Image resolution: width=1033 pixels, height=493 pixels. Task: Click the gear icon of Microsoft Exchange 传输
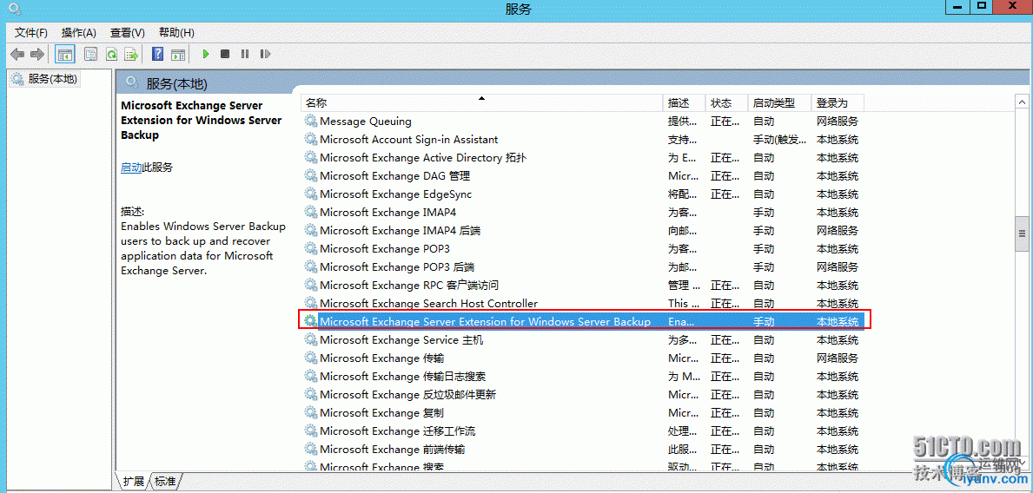click(310, 358)
